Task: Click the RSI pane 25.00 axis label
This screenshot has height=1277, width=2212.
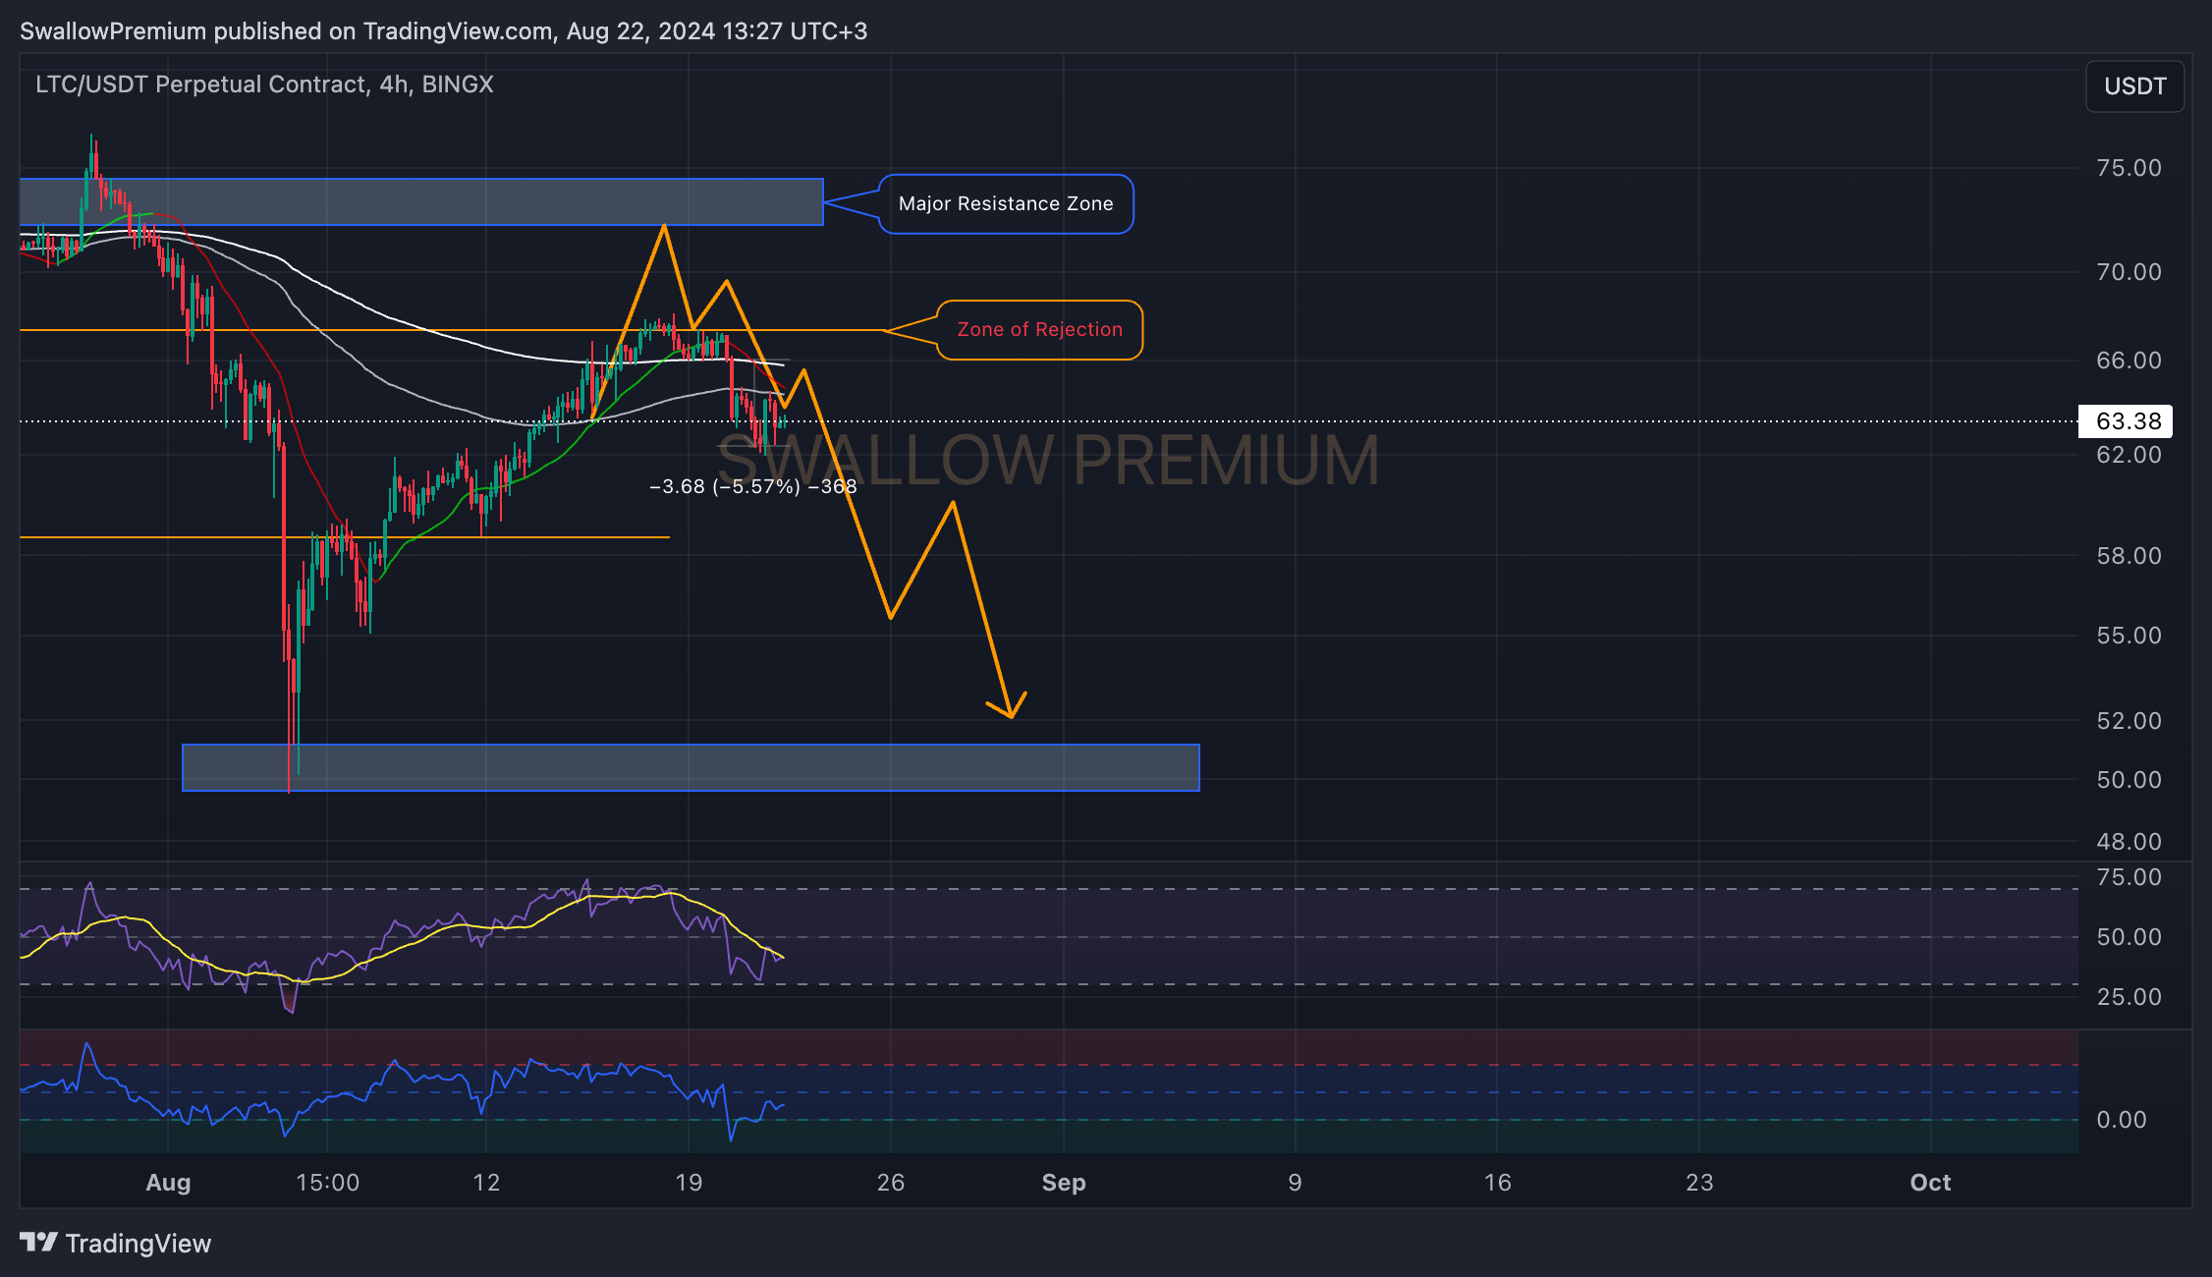Action: (2129, 997)
